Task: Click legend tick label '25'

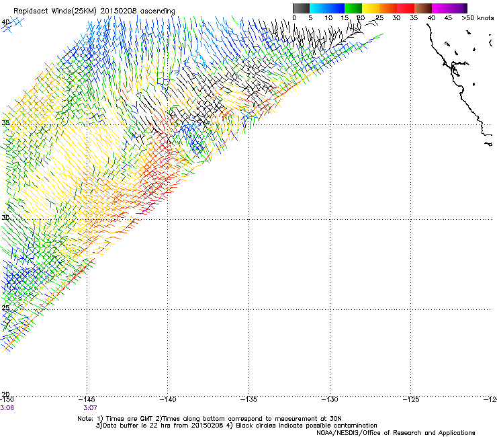Action: 379,17
